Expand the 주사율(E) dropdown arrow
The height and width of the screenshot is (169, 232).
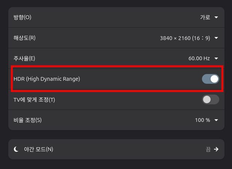click(x=216, y=58)
